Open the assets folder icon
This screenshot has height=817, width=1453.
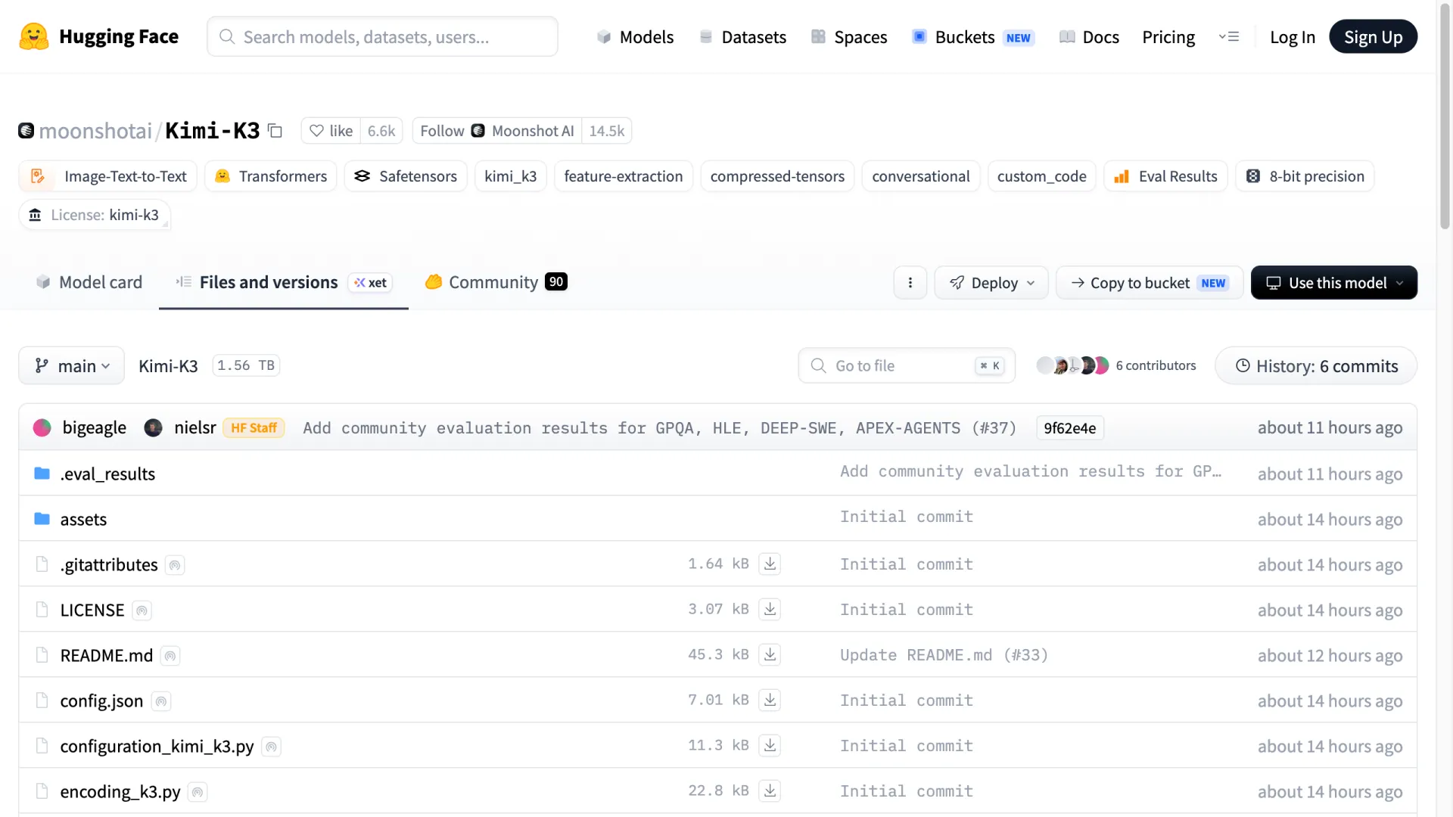tap(42, 519)
